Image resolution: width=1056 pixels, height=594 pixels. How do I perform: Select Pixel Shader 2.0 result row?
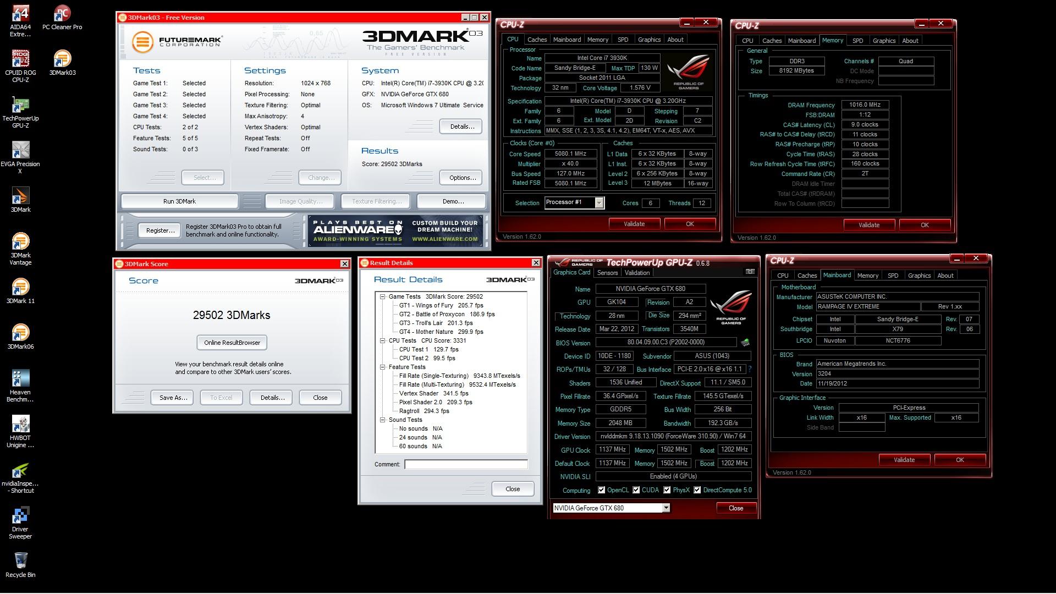(x=436, y=402)
